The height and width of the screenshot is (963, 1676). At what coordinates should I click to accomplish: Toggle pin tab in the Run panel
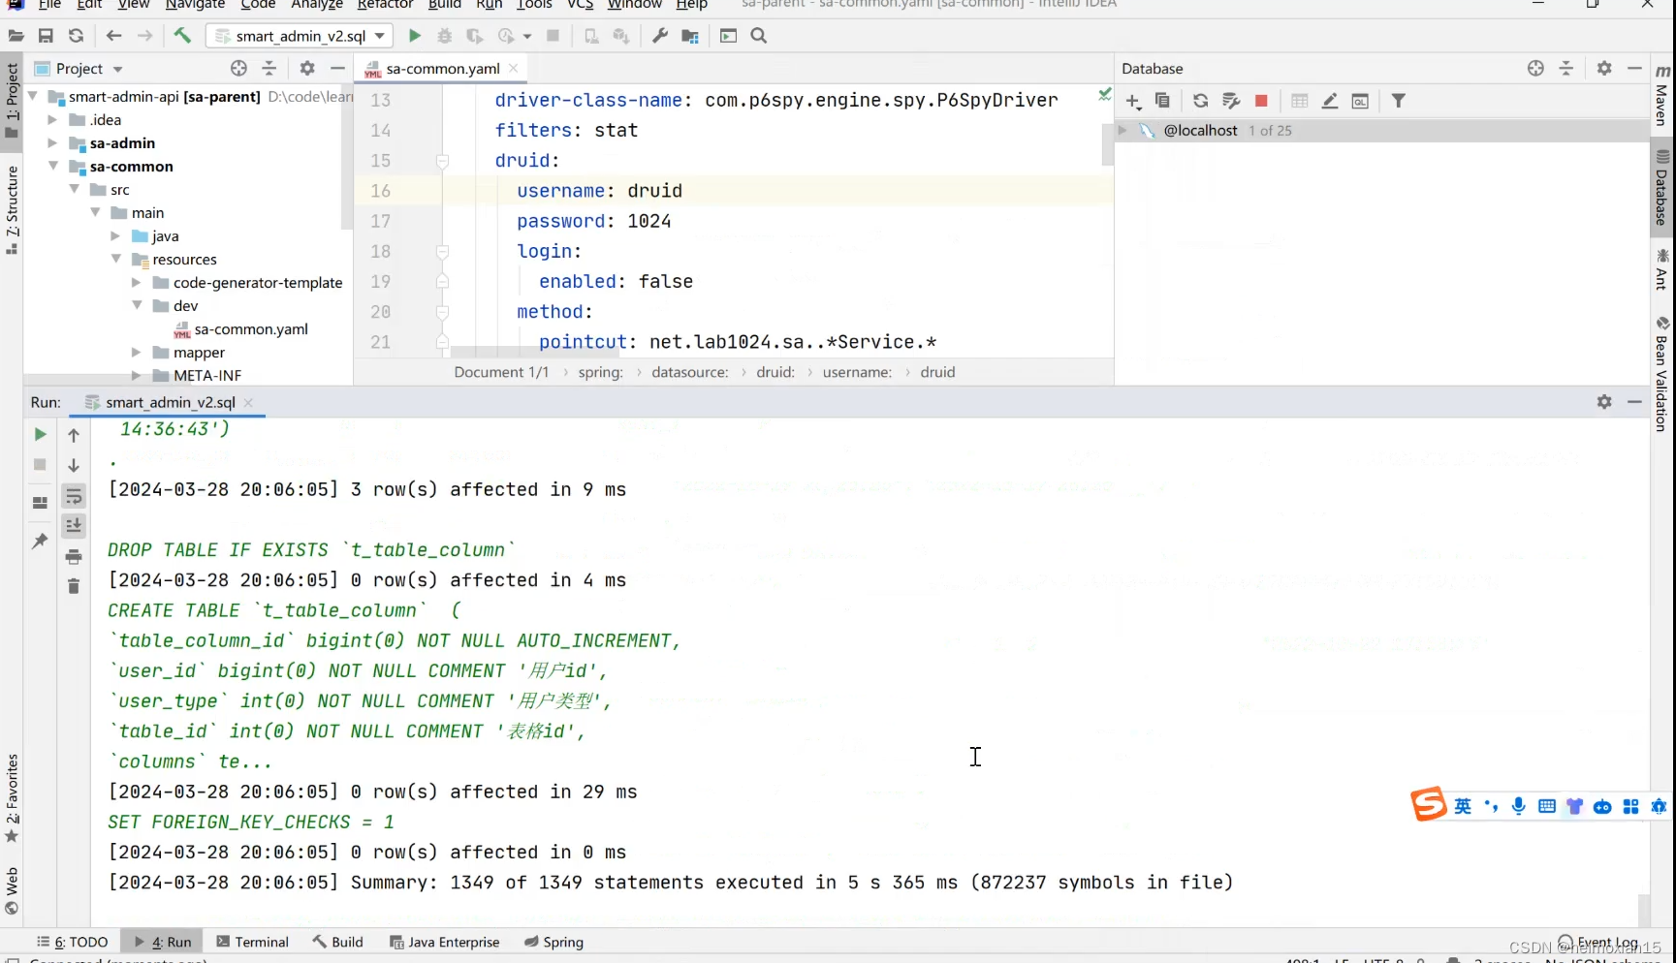tap(40, 541)
